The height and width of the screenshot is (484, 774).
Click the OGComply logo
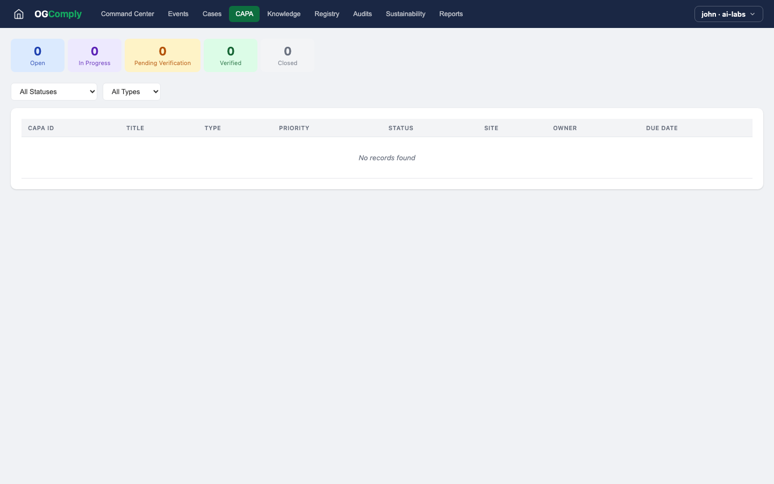58,14
